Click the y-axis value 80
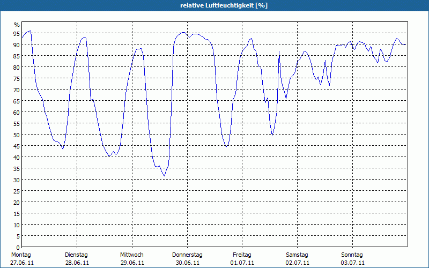The image size is (429, 268). pos(17,68)
